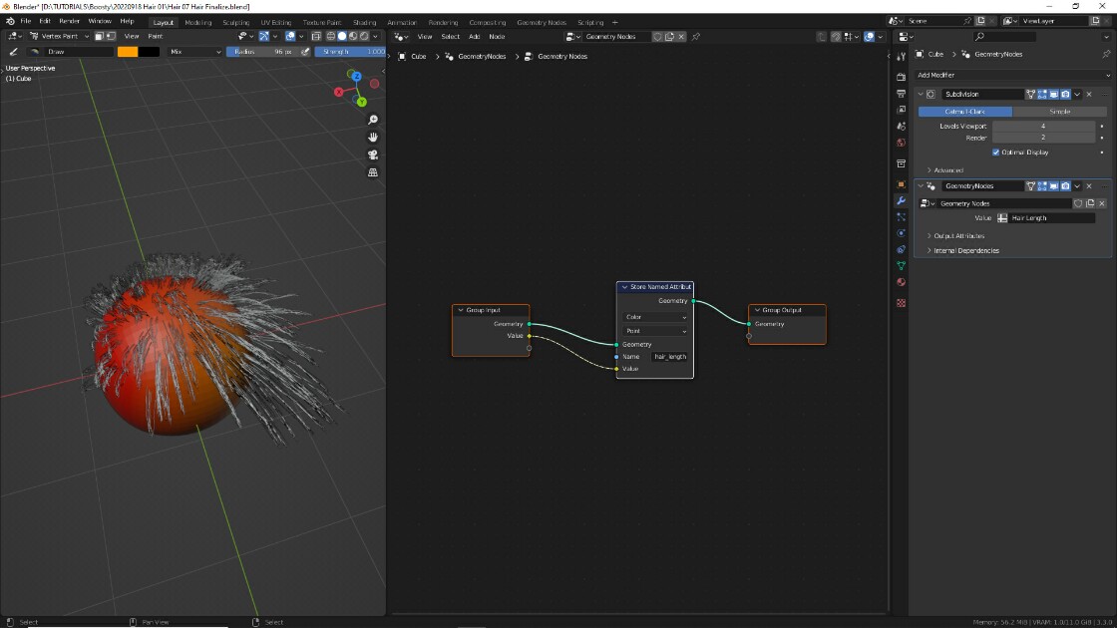1117x628 pixels.
Task: Switch to the Sculpting workspace tab
Action: coord(235,22)
